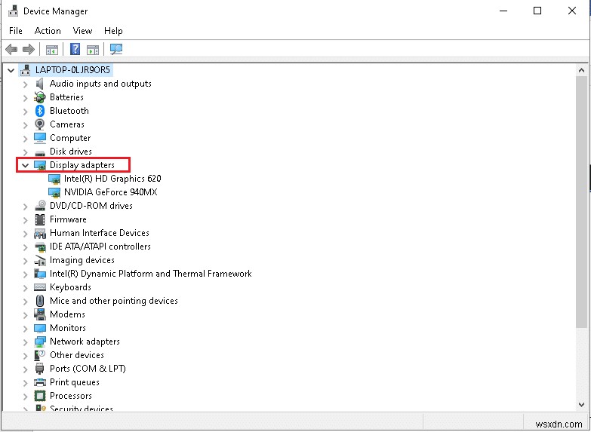Click the Back arrow toolbar icon
Screen dimensions: 591x432
click(x=11, y=49)
